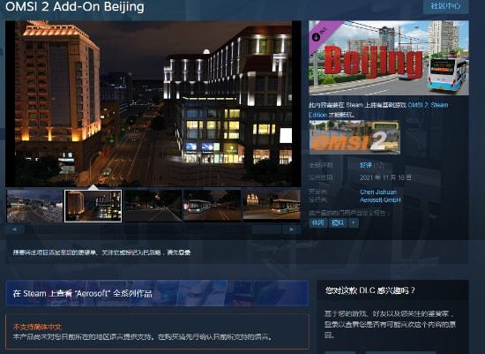Open the 社区中心 community hub button

pos(445,6)
